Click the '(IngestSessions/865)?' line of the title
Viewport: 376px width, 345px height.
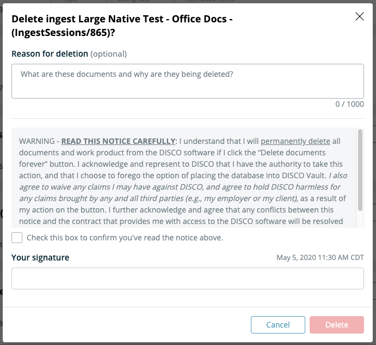pos(63,33)
